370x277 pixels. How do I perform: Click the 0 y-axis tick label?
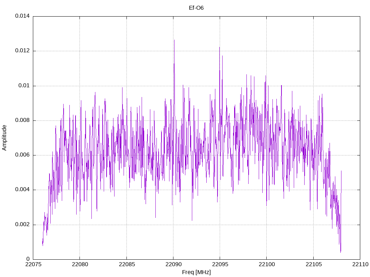click(28, 259)
